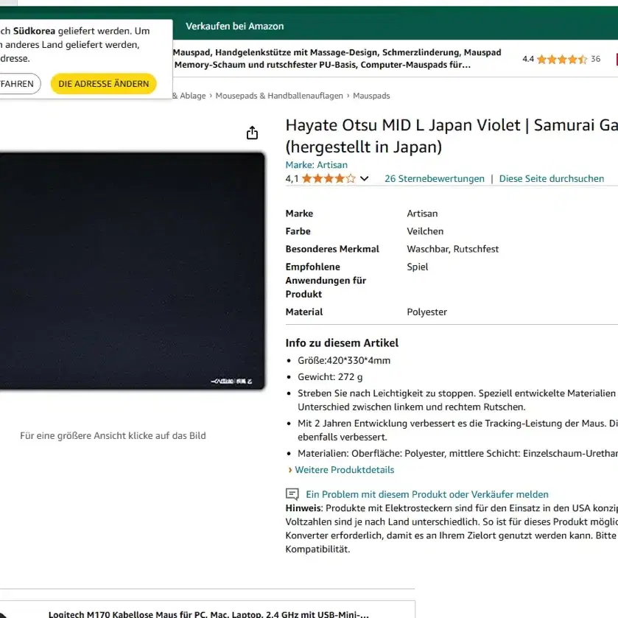Click the 'Veilchen' color value
This screenshot has height=618, width=618.
click(x=425, y=231)
